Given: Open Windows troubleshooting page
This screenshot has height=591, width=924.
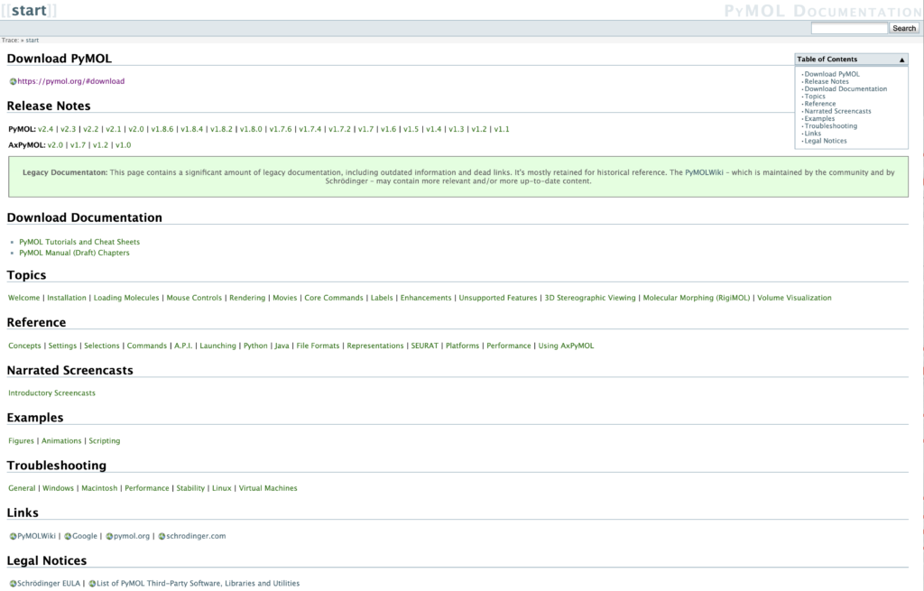Looking at the screenshot, I should [x=58, y=488].
